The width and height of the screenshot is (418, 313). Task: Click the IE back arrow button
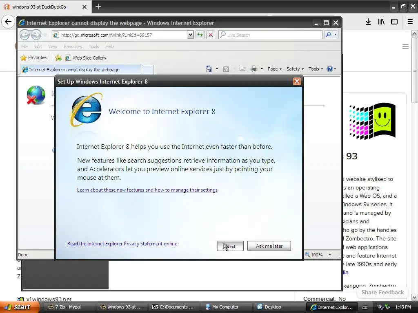(x=25, y=35)
